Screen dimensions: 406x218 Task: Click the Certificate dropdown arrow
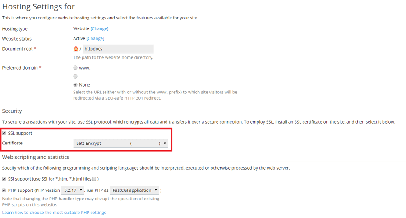pyautogui.click(x=165, y=143)
